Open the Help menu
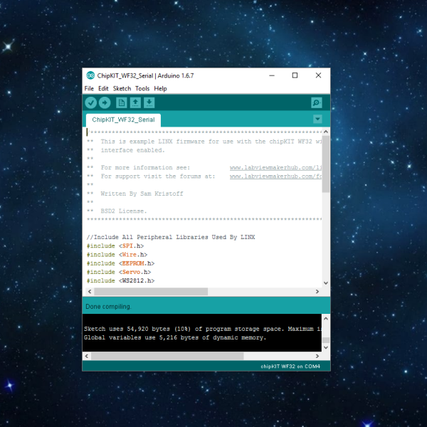This screenshot has height=427, width=427. (160, 88)
